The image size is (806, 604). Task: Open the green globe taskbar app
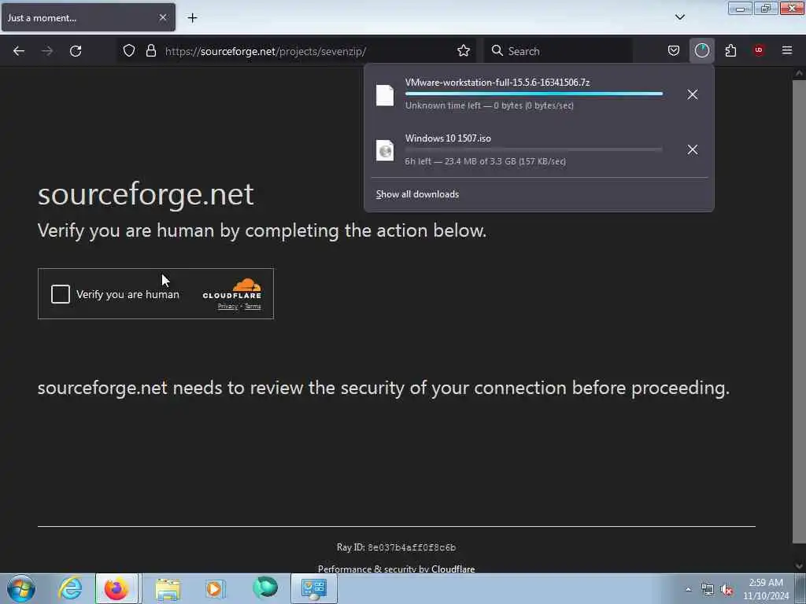[x=265, y=587]
